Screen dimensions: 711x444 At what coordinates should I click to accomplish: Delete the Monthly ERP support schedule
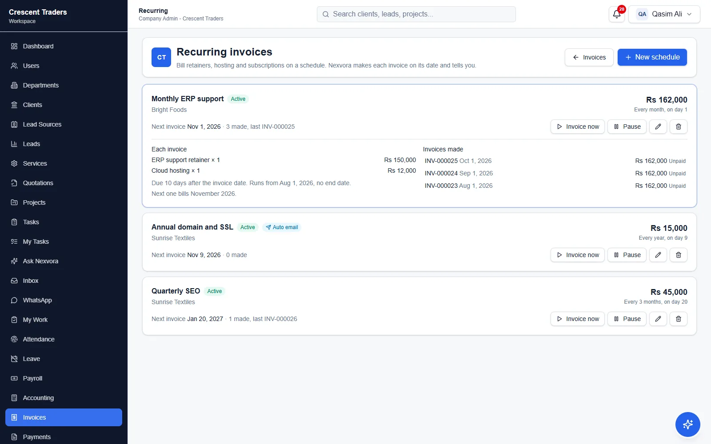679,127
